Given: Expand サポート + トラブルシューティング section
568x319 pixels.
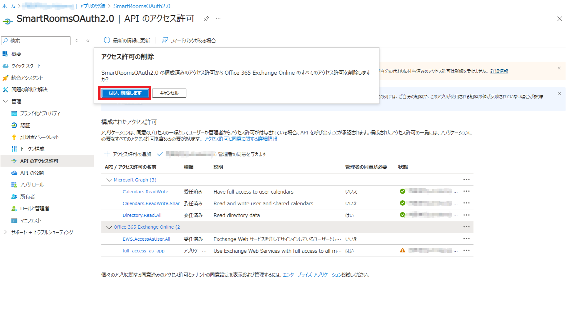Looking at the screenshot, I should (x=6, y=232).
